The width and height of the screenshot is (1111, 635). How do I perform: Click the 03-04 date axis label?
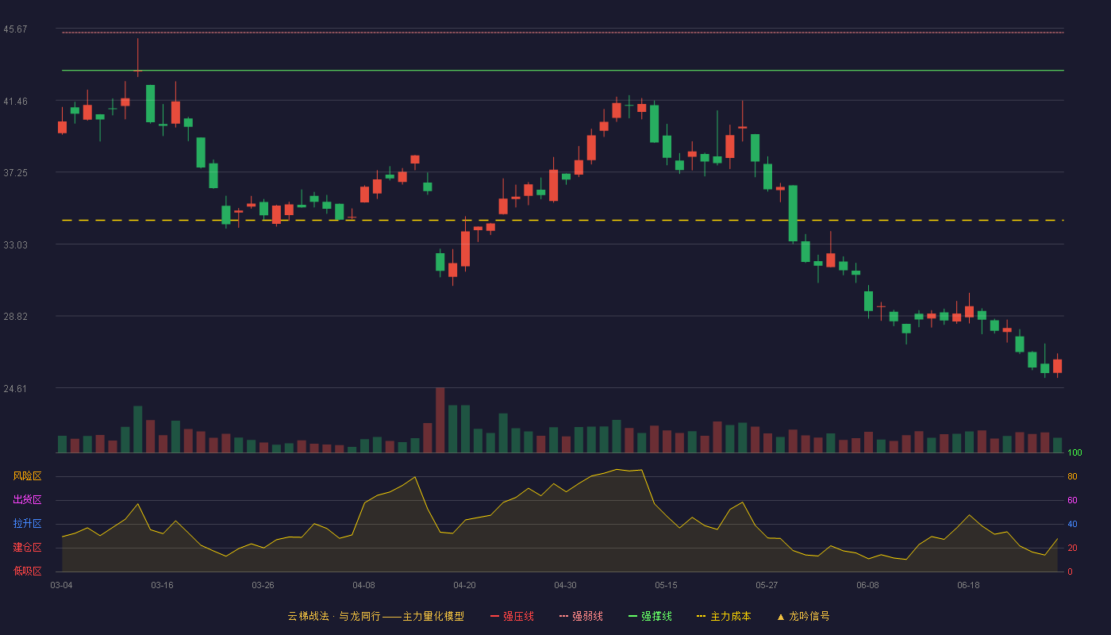61,585
